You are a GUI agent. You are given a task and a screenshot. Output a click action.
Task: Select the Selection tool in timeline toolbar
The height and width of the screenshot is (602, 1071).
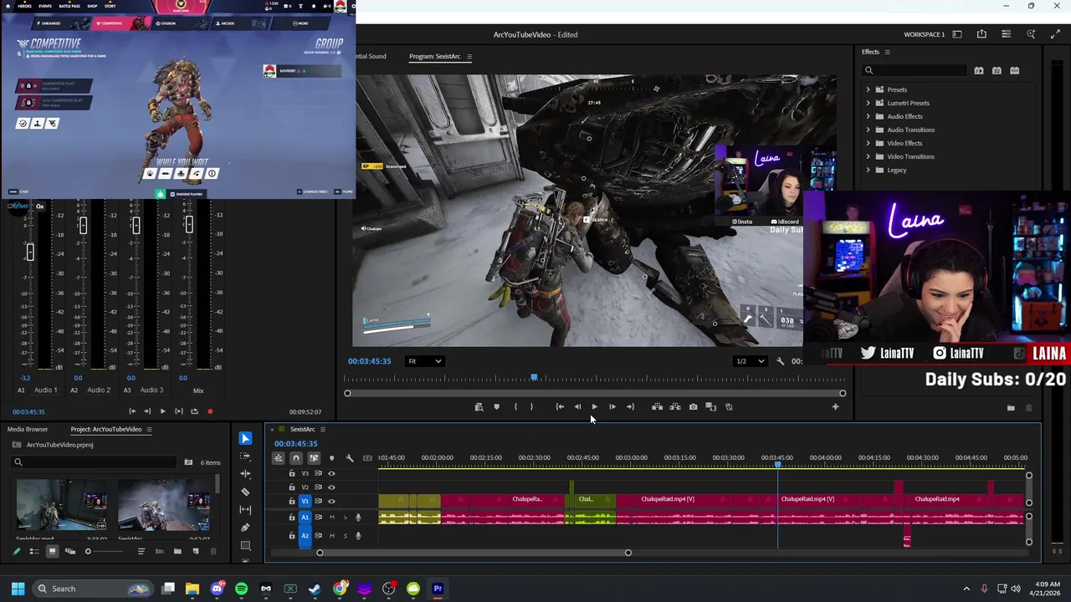(245, 438)
